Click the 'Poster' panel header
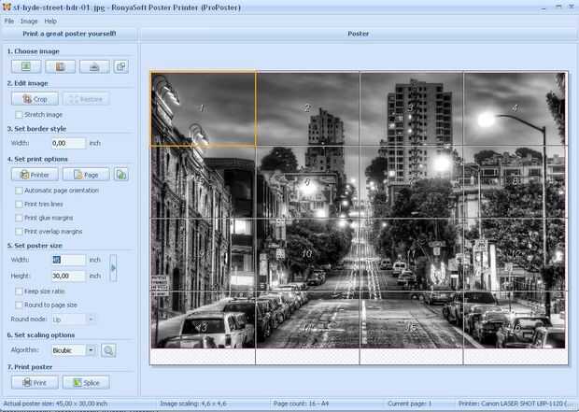This screenshot has height=412, width=579. (x=359, y=34)
